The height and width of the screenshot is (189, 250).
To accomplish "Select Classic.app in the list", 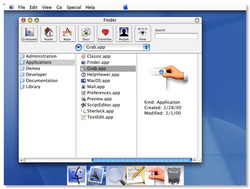I will tap(108, 56).
